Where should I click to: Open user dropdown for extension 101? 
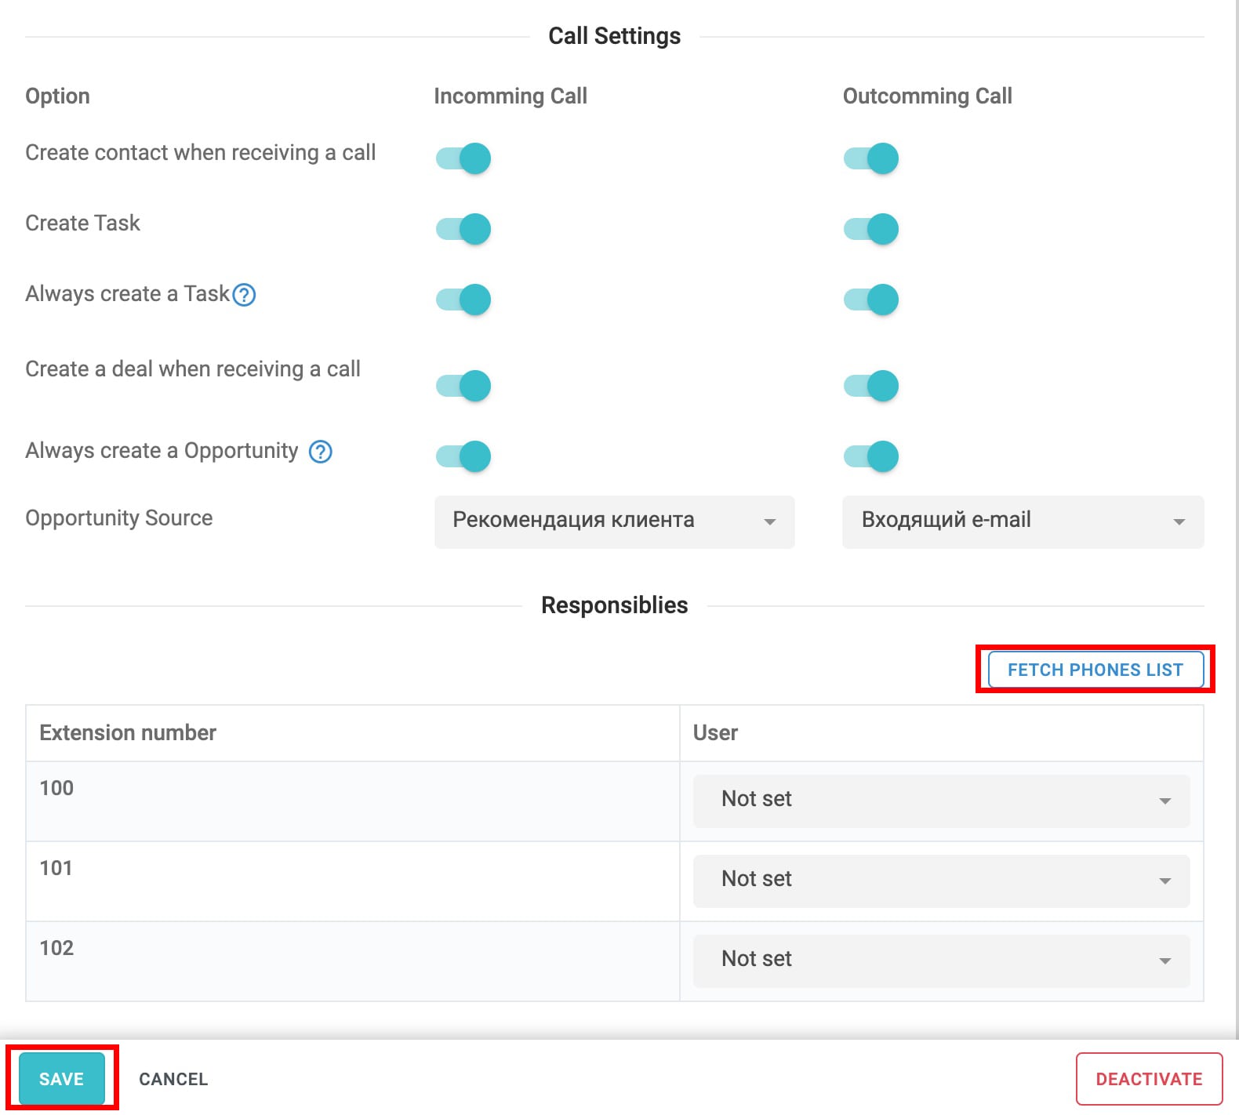941,881
